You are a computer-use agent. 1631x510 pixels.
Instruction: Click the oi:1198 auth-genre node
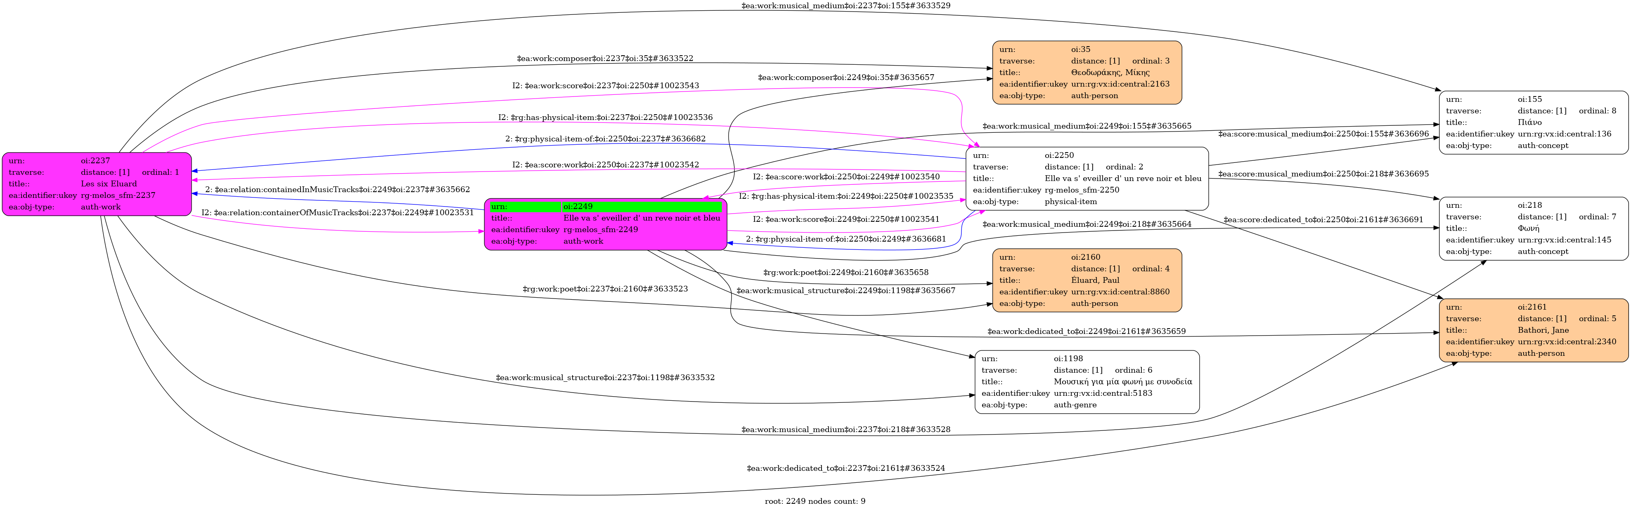tap(1087, 382)
